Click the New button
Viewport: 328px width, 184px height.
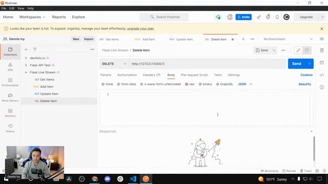click(x=76, y=39)
